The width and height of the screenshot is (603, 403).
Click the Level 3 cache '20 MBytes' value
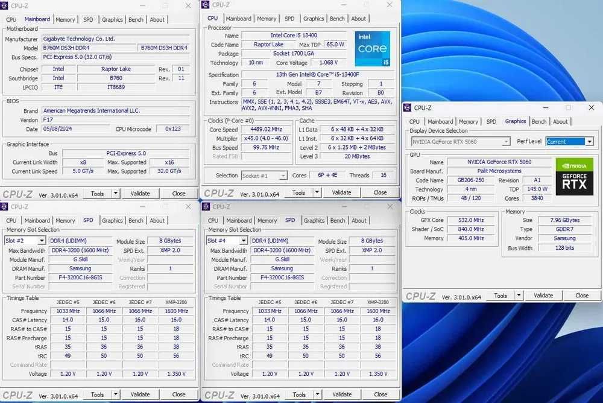click(357, 156)
